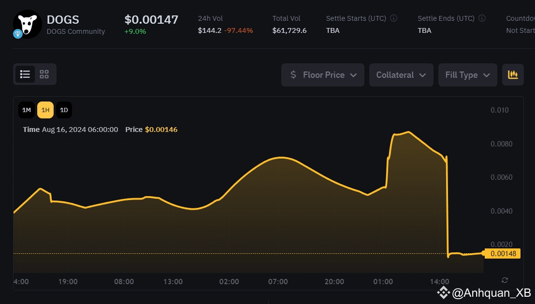The height and width of the screenshot is (304, 535).
Task: Click Settle Ends info icon
Action: click(x=482, y=18)
